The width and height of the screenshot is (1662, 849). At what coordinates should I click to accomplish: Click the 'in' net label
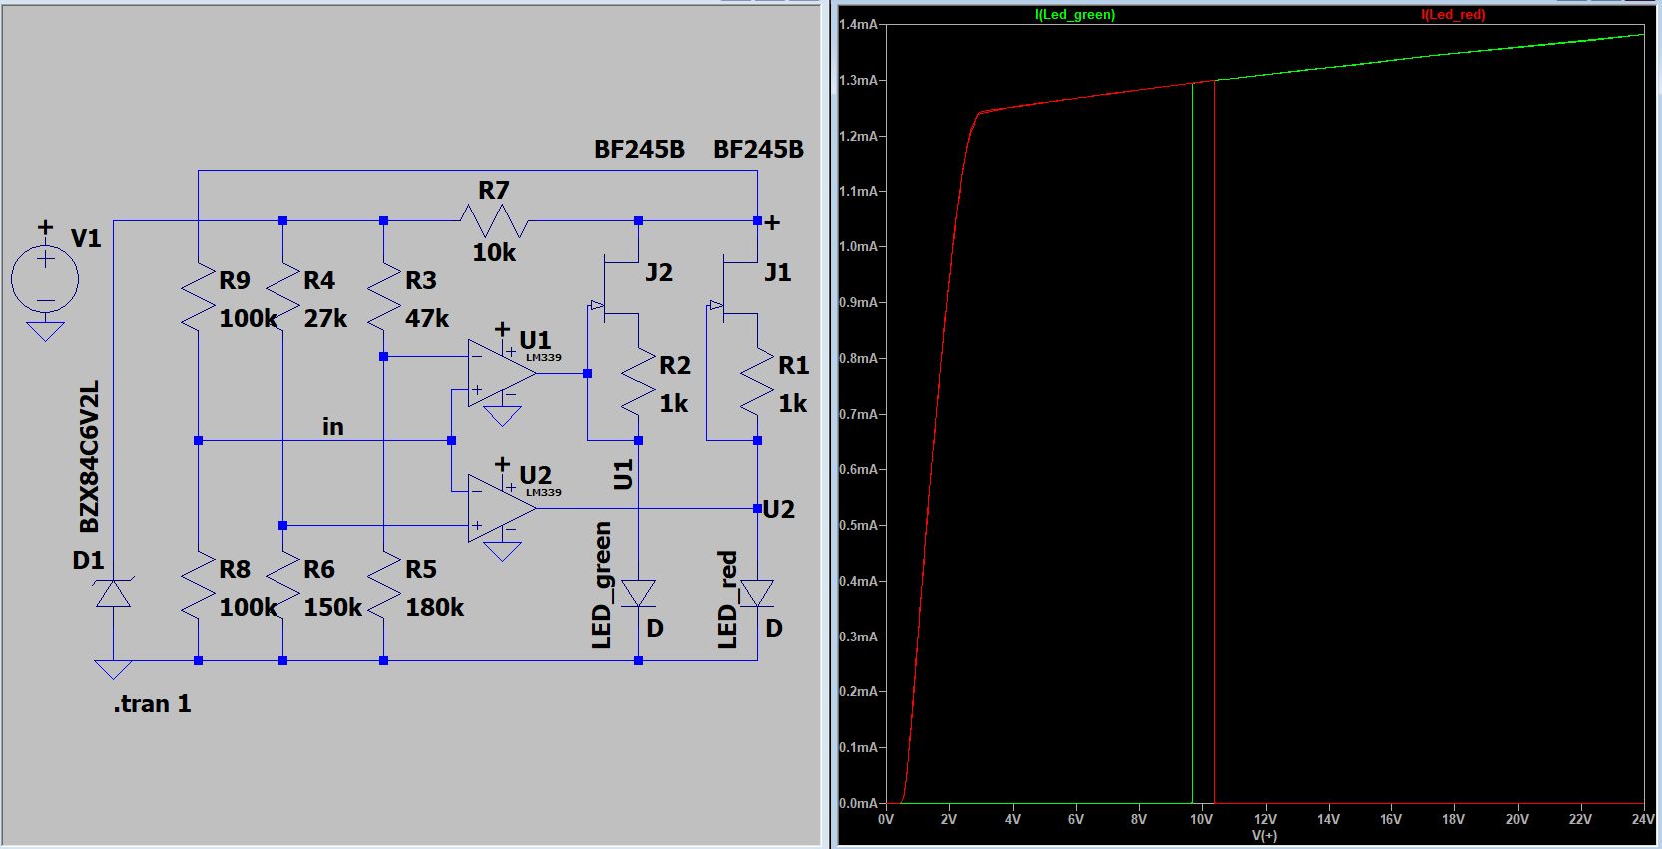click(333, 427)
